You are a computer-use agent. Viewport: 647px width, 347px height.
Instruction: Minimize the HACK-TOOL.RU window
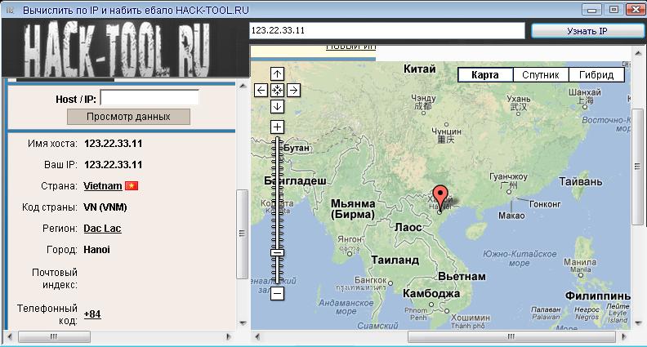[x=591, y=10]
